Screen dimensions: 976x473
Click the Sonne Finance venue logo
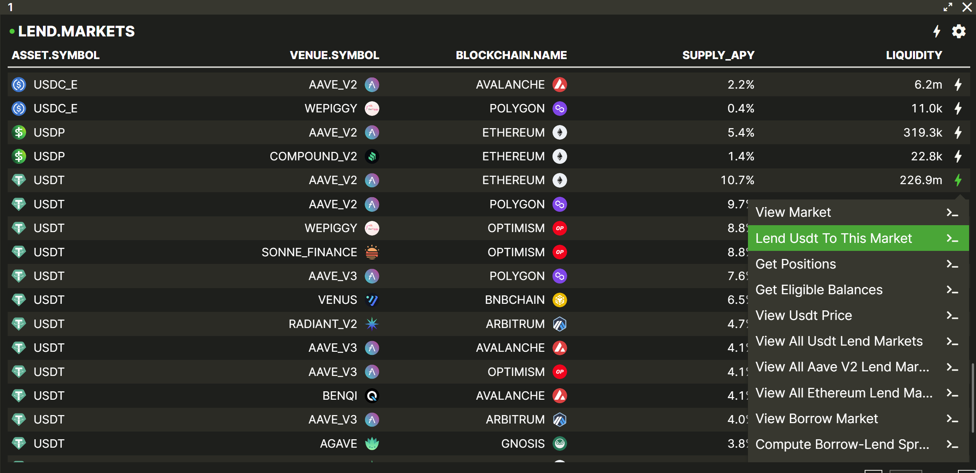[x=372, y=252]
